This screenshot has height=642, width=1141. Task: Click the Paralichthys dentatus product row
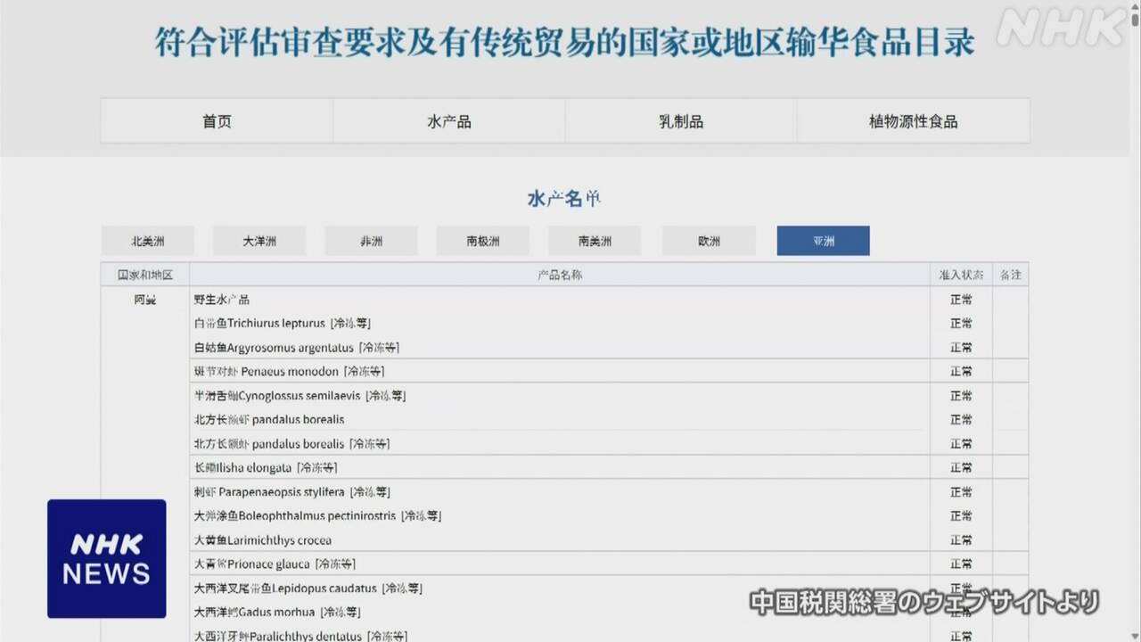click(560, 634)
